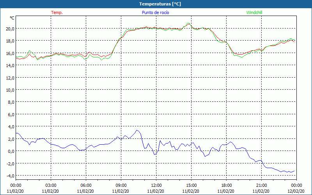Click the 14,0 y-axis value
Screen dimensions: 312x195
point(11,65)
